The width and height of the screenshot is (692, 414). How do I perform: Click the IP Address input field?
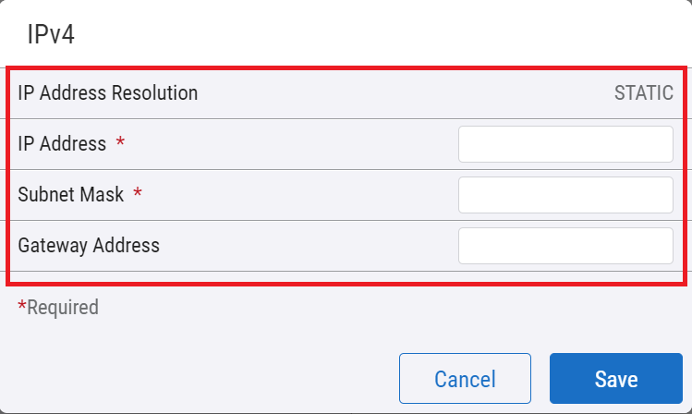pyautogui.click(x=565, y=144)
